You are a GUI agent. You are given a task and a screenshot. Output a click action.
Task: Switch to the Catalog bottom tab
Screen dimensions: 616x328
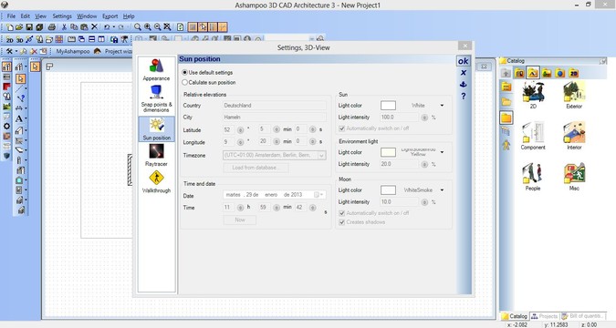[x=515, y=316]
